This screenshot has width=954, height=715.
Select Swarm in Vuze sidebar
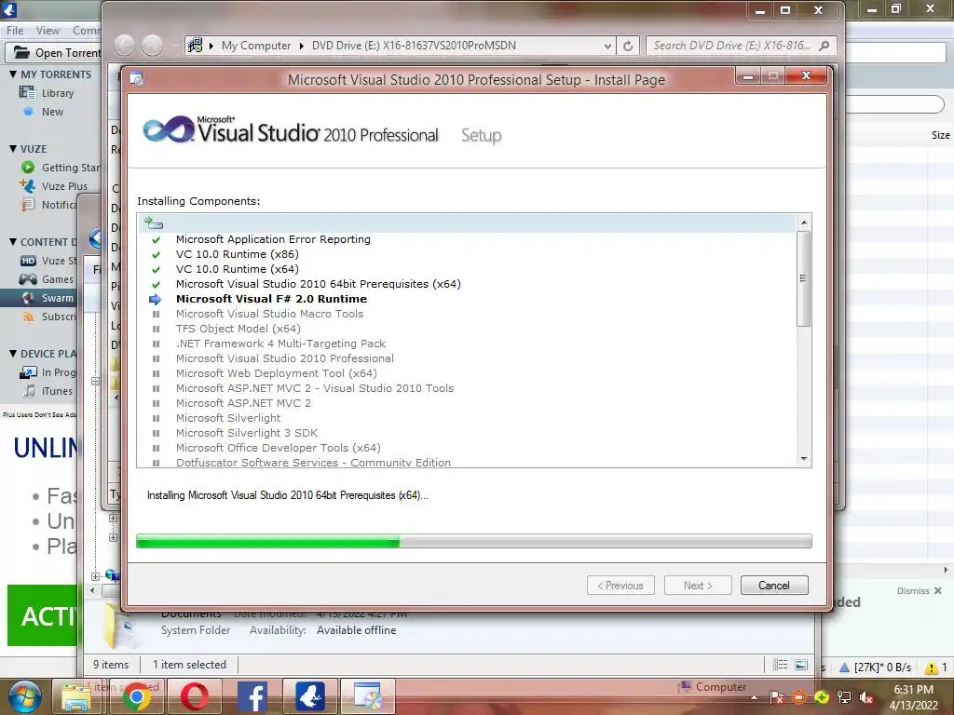click(57, 298)
